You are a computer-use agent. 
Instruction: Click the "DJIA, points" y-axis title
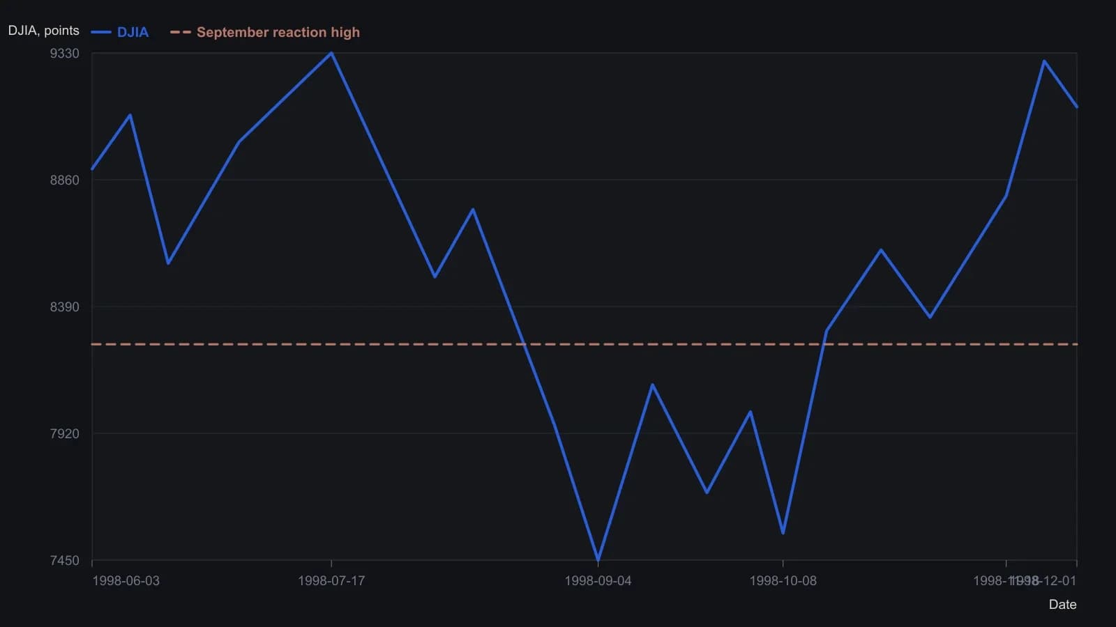click(44, 31)
